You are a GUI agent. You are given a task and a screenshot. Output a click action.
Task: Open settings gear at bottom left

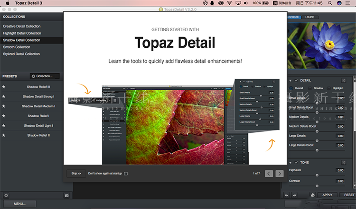(x=6, y=195)
